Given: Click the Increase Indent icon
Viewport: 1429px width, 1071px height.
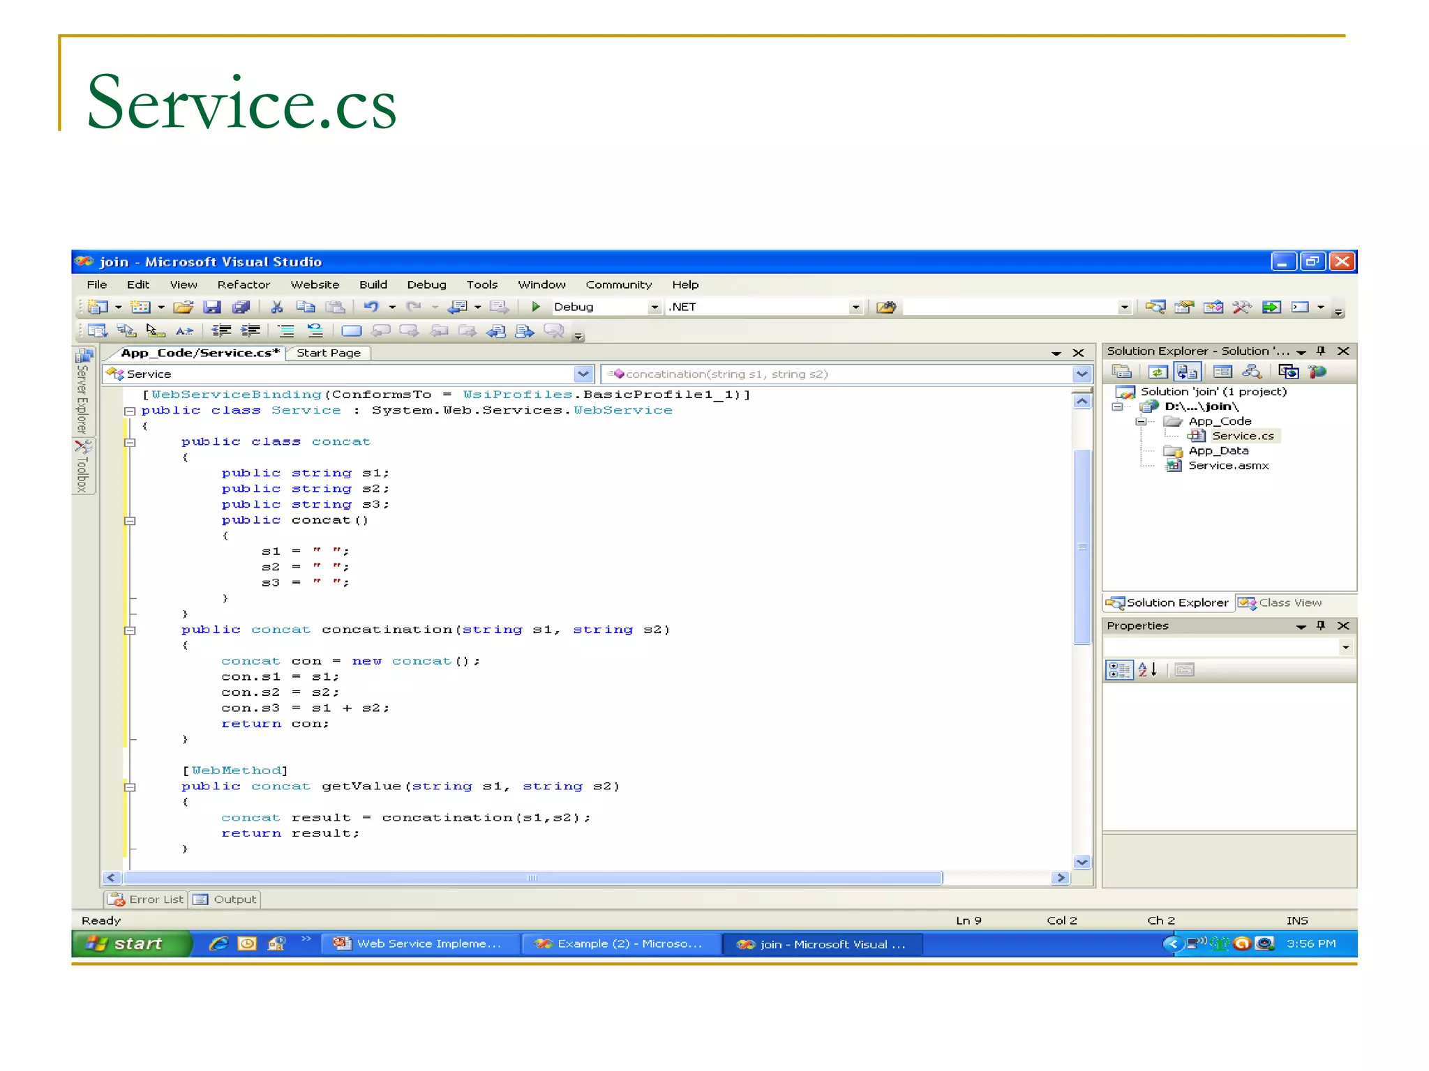Looking at the screenshot, I should (x=250, y=331).
